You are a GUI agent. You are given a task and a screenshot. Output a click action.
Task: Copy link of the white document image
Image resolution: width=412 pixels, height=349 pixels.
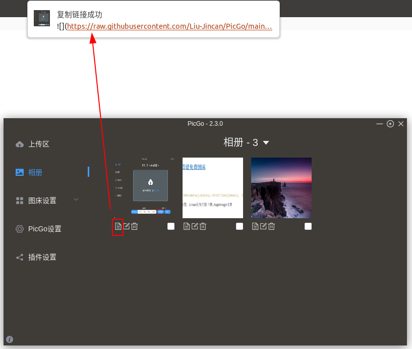(187, 226)
